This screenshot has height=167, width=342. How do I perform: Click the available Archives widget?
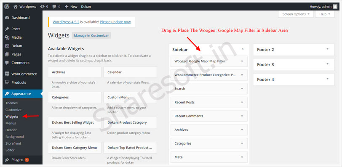coord(75,72)
